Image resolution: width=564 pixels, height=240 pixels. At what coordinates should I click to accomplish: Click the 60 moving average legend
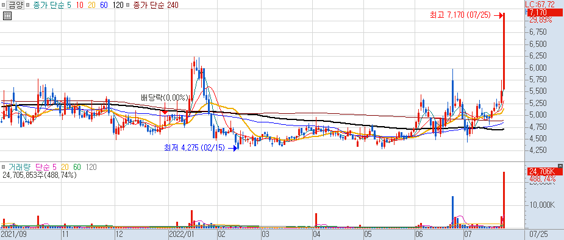pos(104,5)
